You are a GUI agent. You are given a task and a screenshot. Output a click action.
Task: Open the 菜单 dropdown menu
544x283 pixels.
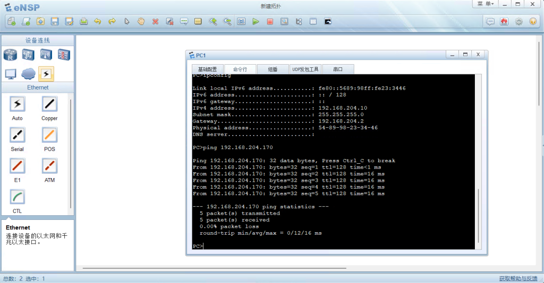485,4
